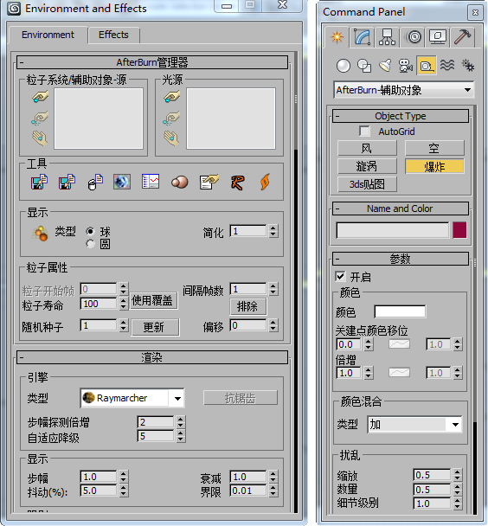488x526 pixels.
Task: Toggle the AutoGrid checkbox
Action: (364, 131)
